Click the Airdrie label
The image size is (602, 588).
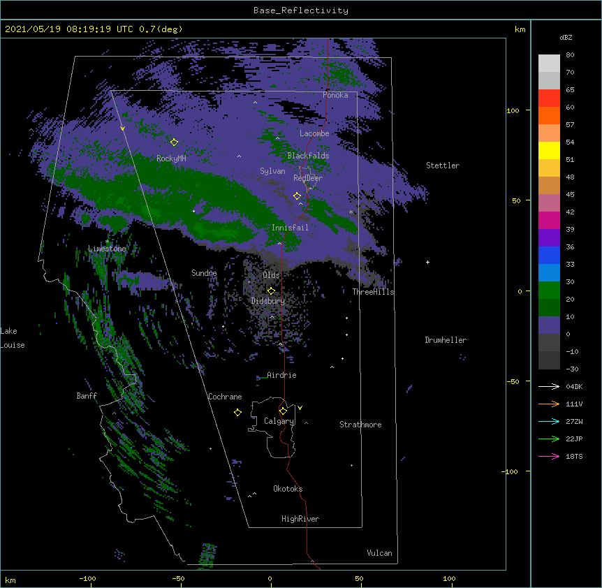click(282, 375)
